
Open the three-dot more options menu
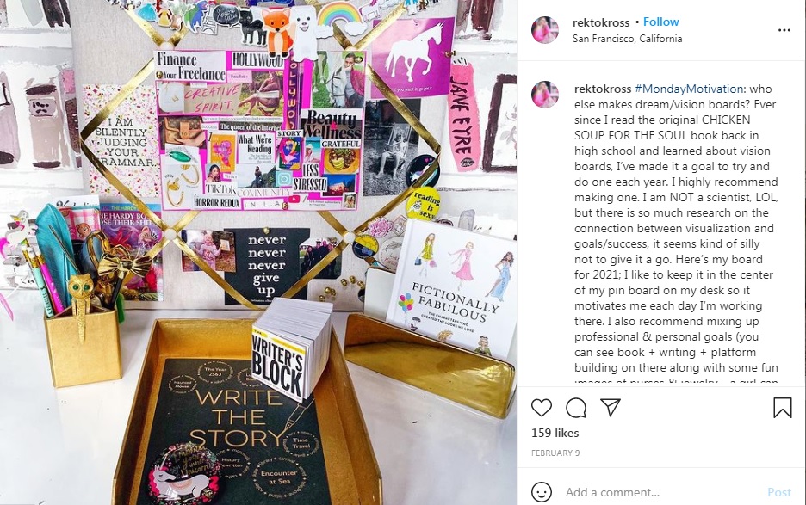tap(784, 30)
